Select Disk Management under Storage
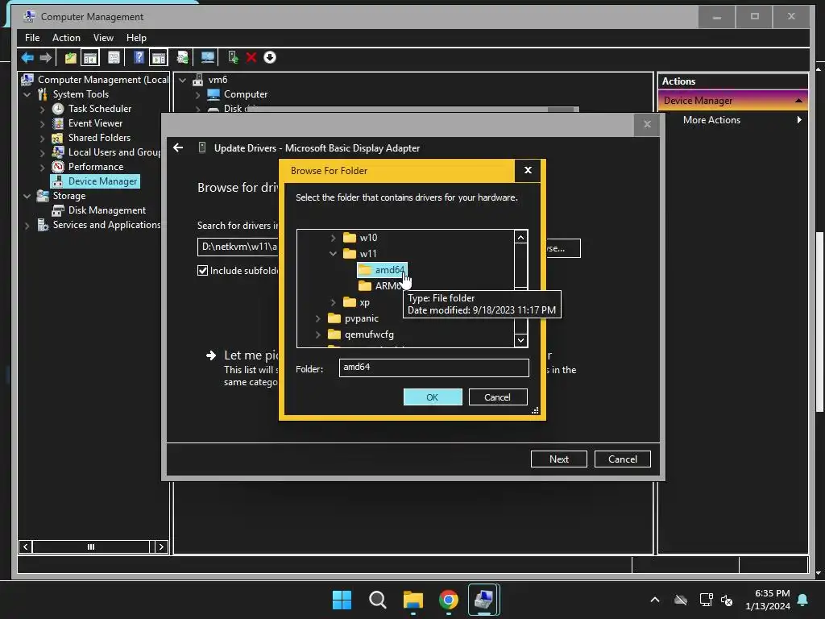Screen dimensions: 825x619 (x=99, y=210)
